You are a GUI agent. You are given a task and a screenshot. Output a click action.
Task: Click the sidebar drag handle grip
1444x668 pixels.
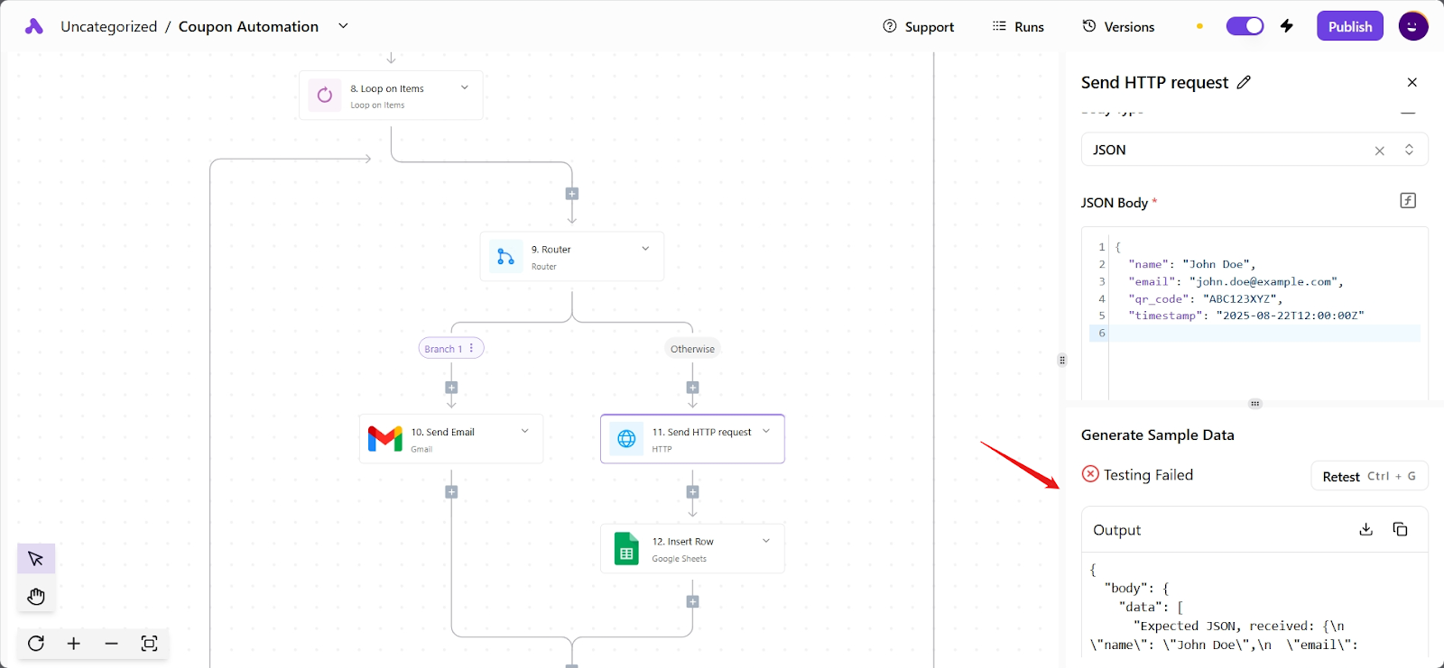(x=1062, y=361)
